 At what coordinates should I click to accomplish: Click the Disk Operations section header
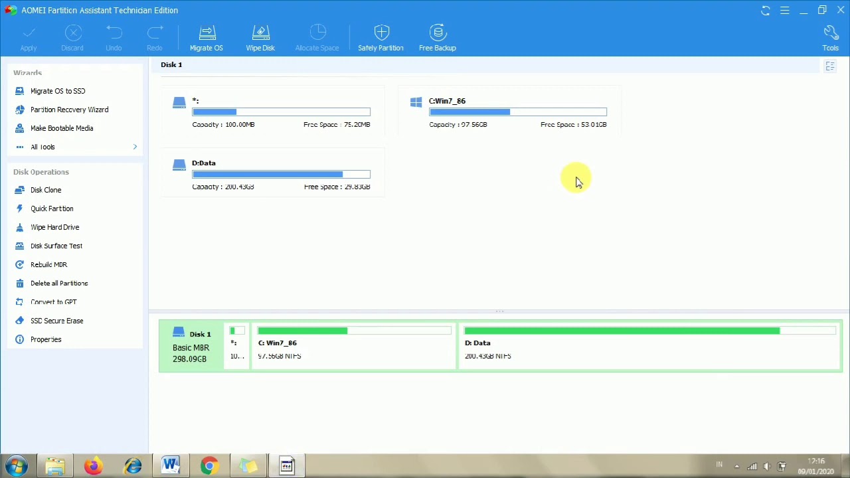tap(41, 172)
